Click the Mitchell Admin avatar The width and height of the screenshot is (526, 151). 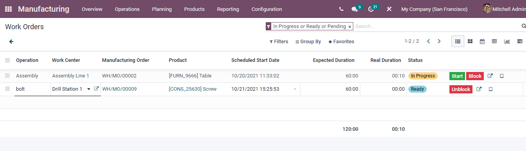(x=487, y=9)
